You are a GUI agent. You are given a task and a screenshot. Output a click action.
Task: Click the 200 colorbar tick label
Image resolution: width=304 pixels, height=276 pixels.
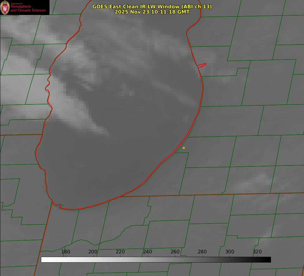(93, 252)
